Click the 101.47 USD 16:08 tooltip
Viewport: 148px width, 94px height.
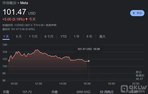coord(89,49)
